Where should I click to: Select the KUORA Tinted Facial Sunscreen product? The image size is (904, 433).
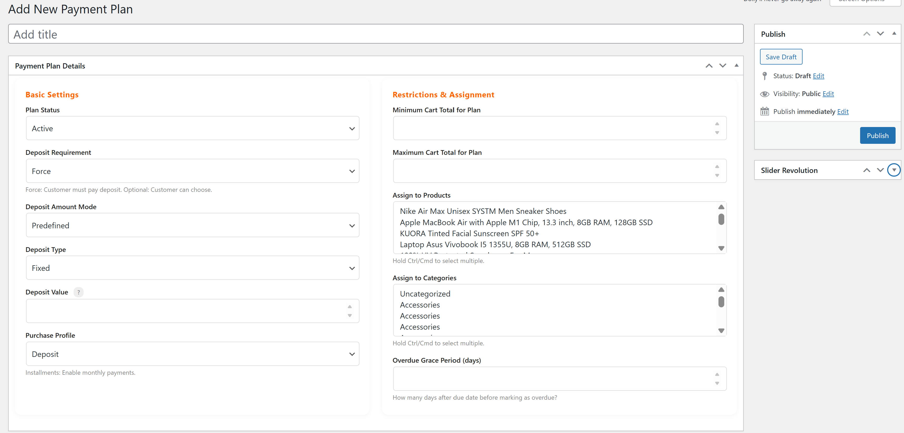pos(469,234)
